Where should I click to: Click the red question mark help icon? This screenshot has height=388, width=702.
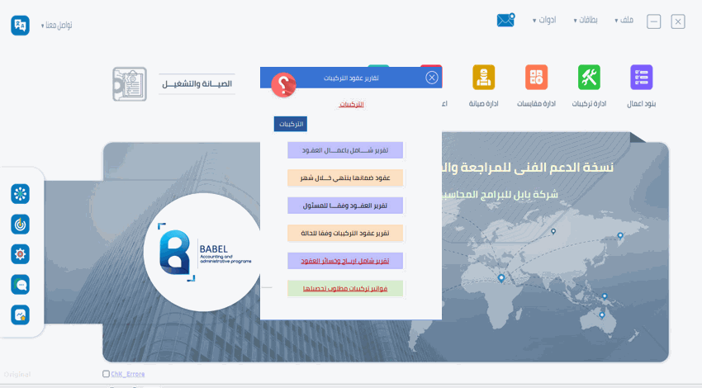283,83
